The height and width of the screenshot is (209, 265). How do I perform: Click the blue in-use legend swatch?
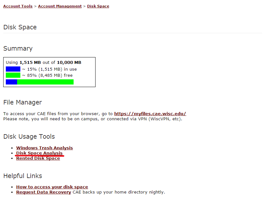tap(13, 69)
